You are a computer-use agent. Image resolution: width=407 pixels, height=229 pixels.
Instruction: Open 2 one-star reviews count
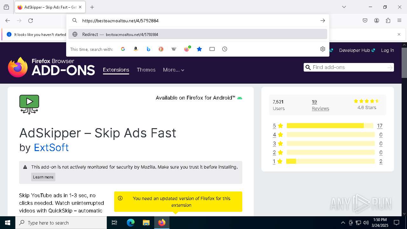pos(381,161)
